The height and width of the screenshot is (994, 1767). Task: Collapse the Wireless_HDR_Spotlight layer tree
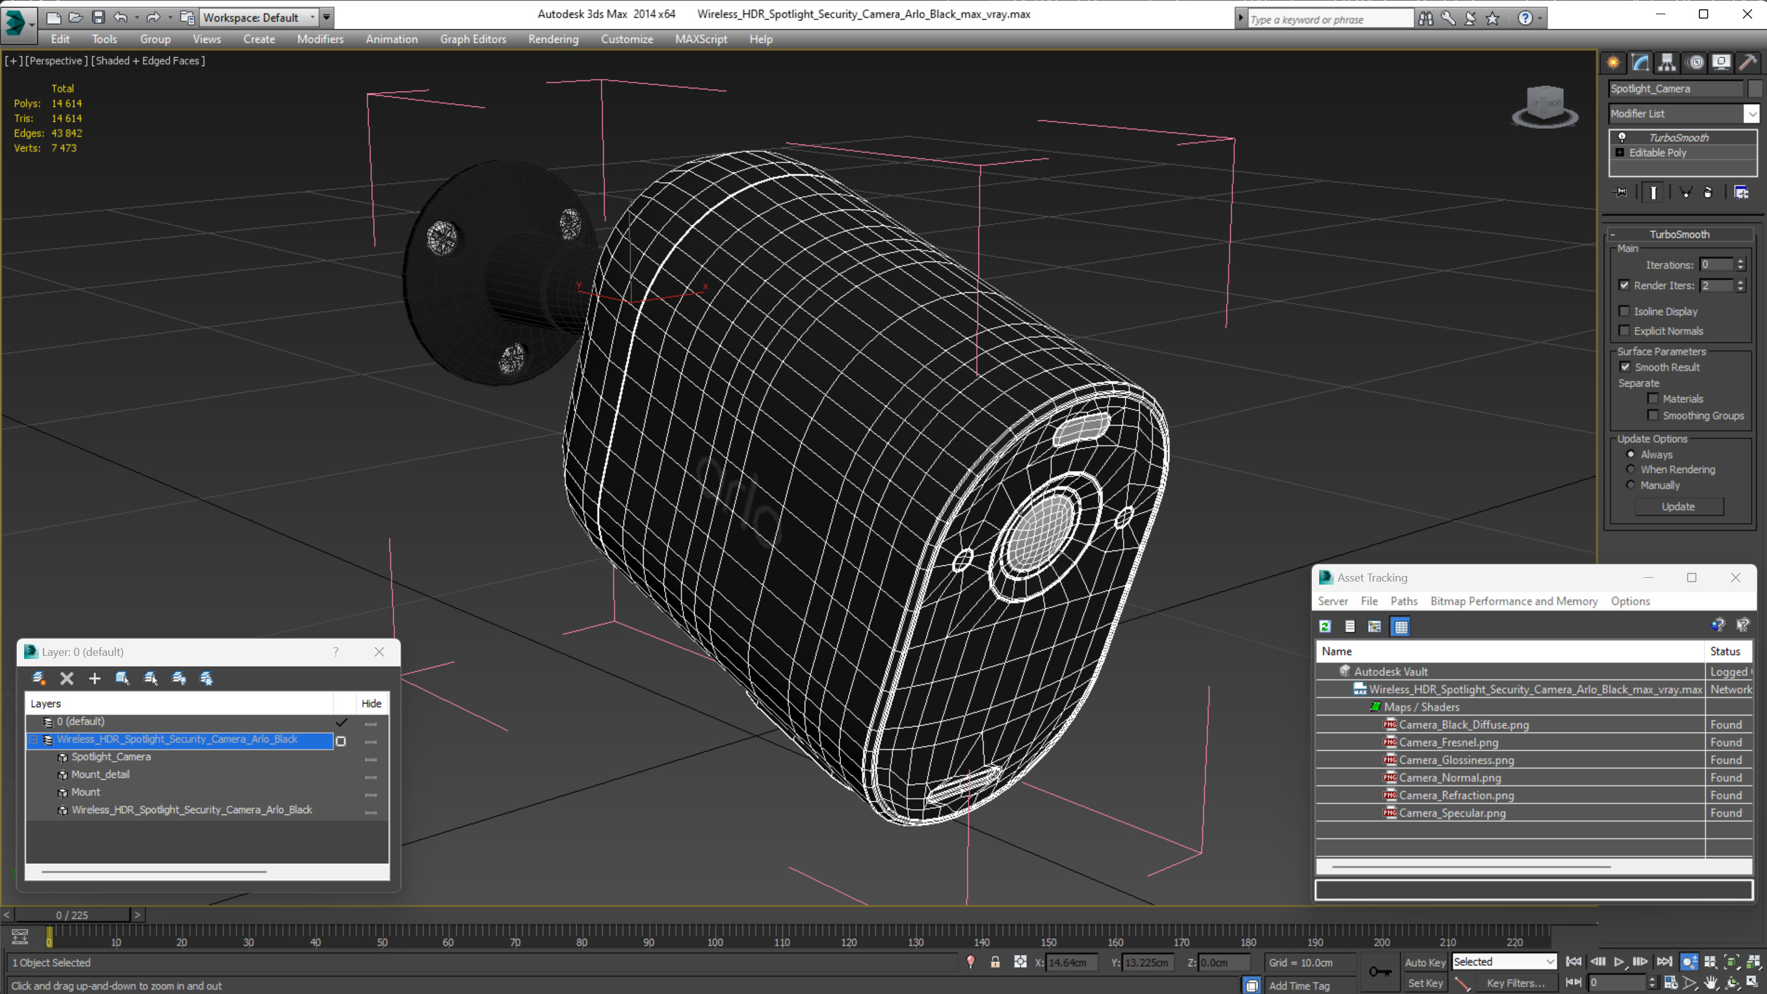(33, 739)
